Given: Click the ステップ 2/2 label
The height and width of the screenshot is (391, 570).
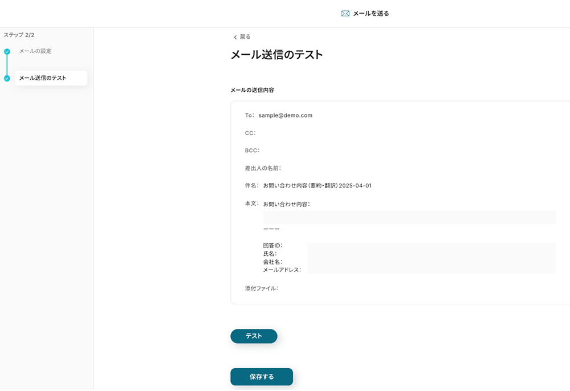Looking at the screenshot, I should [19, 35].
